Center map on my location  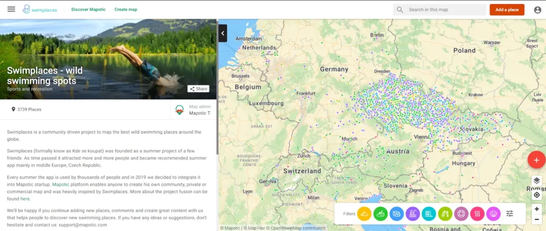536,195
